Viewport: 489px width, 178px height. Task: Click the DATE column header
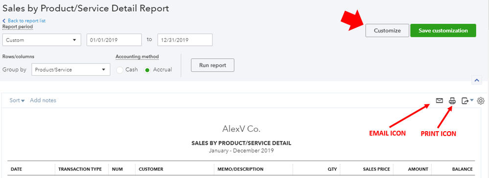pos(17,169)
